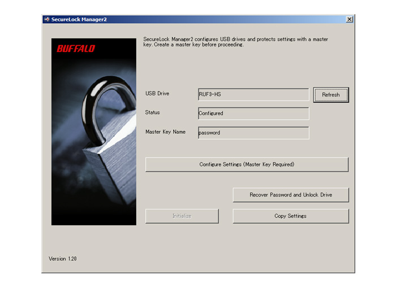
Task: Close the SecureLock Manager2 window
Action: 349,19
